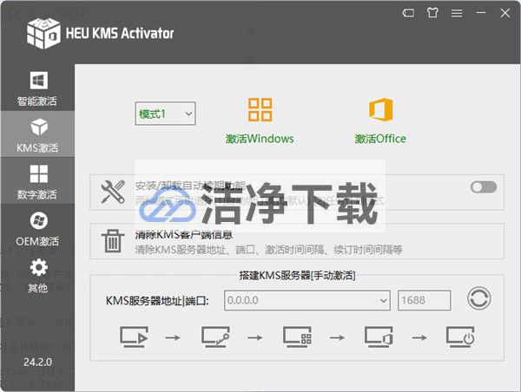Click the orange Office logo icon

pyautogui.click(x=381, y=109)
